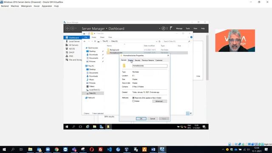The height and width of the screenshot is (153, 272).
Task: Go up one folder level in Explorer
Action: pyautogui.click(x=95, y=41)
